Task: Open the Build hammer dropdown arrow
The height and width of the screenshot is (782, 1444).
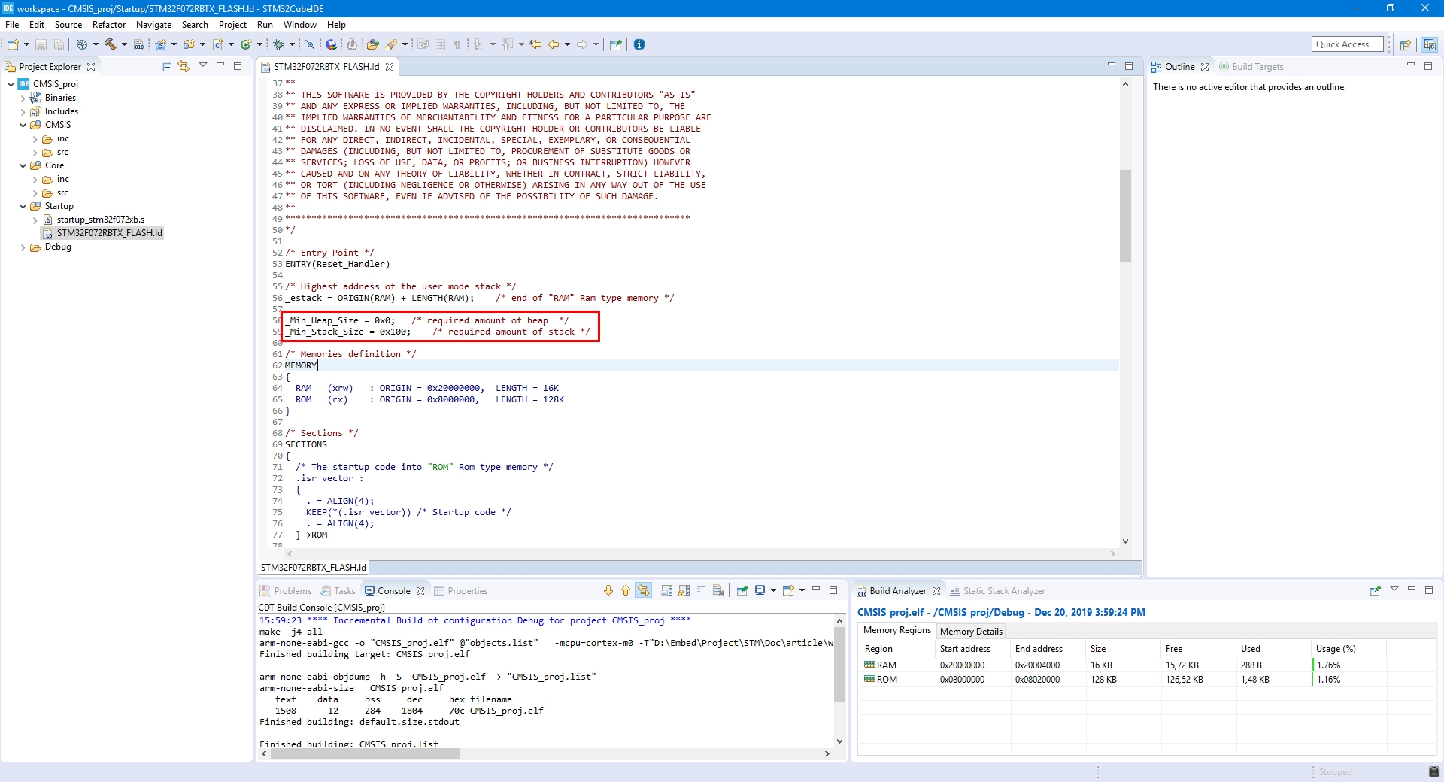Action: (x=124, y=44)
